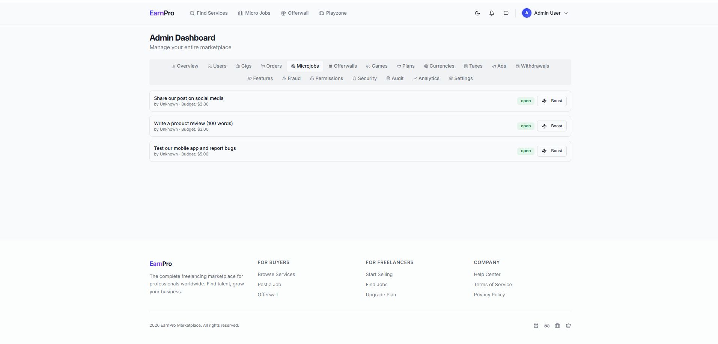Viewport: 718px width, 344px height.
Task: Boost the product review microjob
Action: tap(552, 126)
